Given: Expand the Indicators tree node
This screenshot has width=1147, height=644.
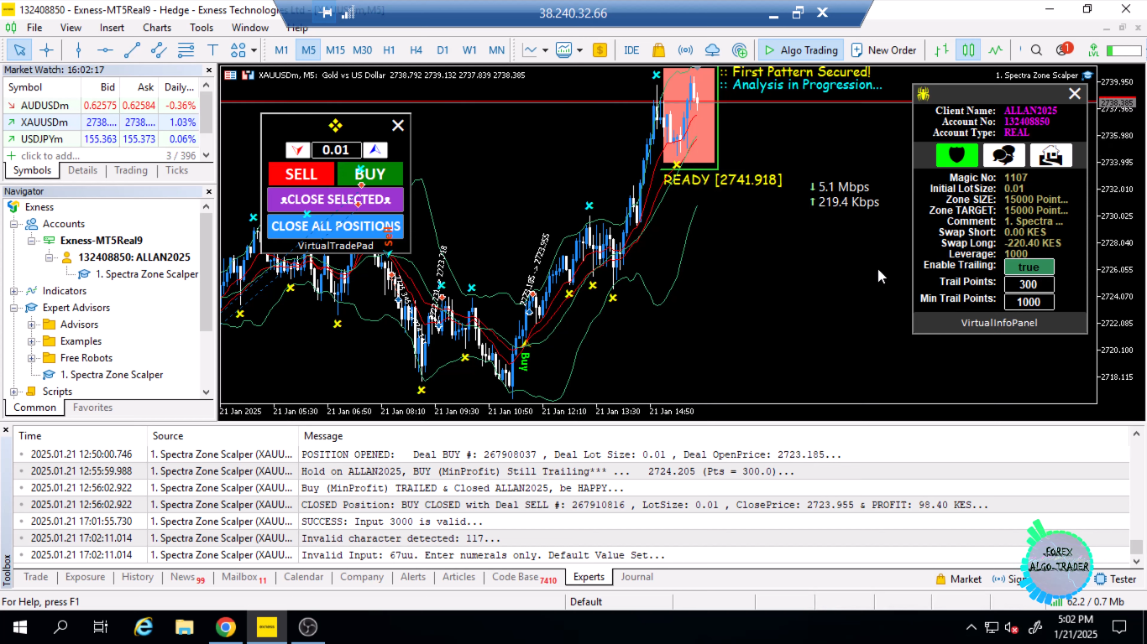Looking at the screenshot, I should point(14,291).
